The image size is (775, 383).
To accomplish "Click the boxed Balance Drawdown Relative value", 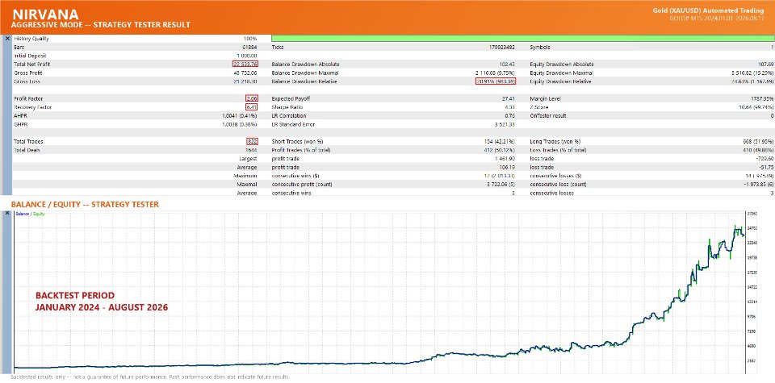I will coord(496,81).
